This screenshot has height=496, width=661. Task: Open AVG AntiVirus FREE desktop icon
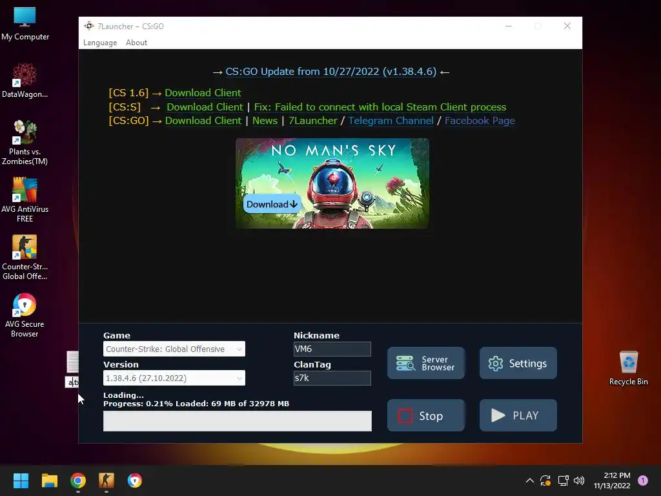(25, 200)
